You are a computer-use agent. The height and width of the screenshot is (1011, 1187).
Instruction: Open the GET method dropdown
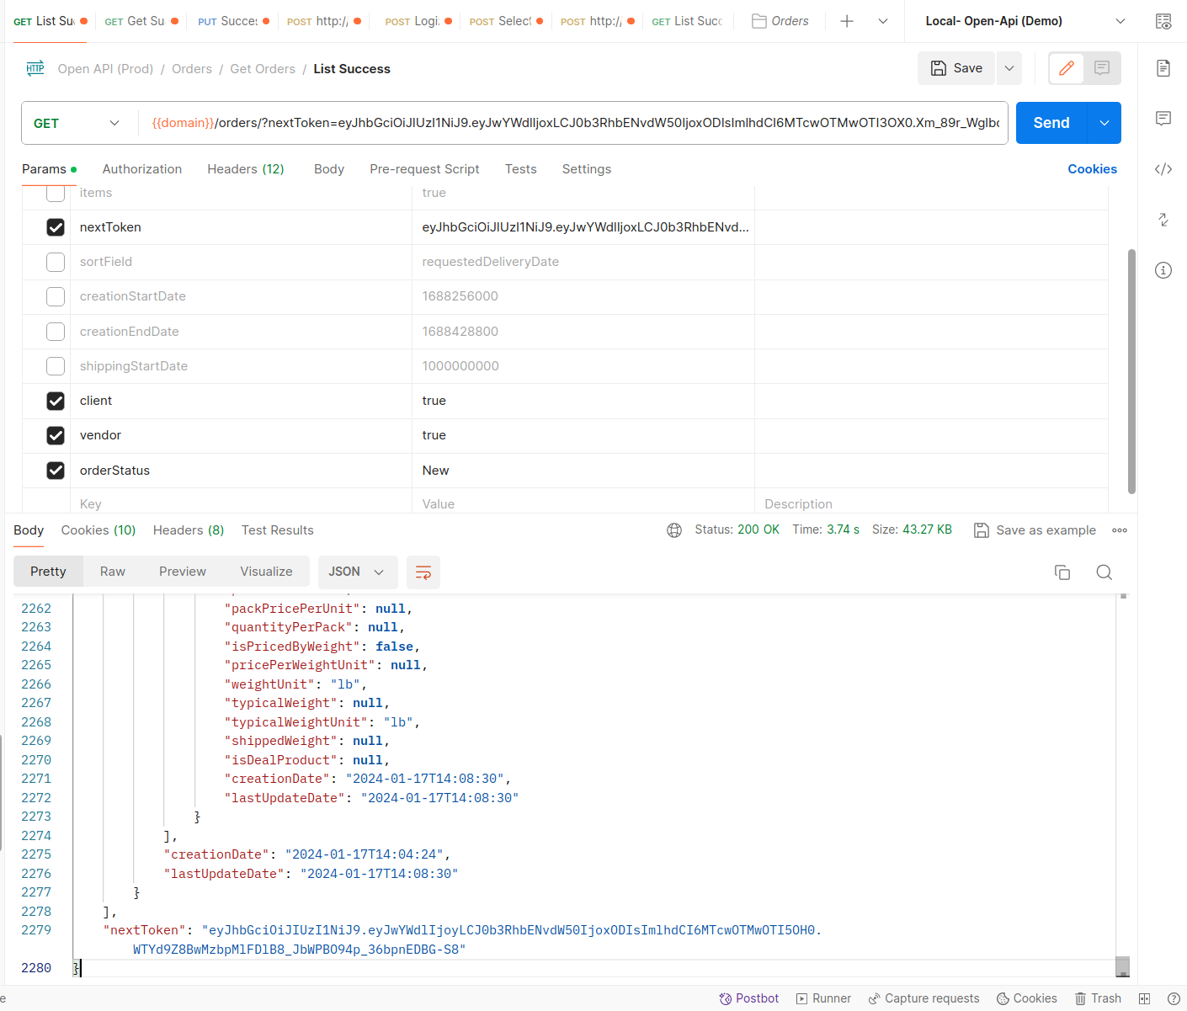click(77, 123)
